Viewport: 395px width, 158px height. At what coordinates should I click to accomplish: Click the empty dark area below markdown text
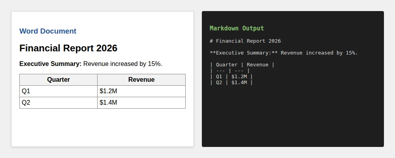[293, 118]
